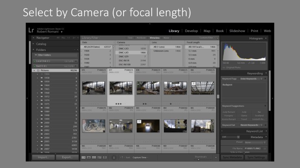Open Compare view icon in toolbar
This screenshot has height=168, width=300.
tap(95, 157)
